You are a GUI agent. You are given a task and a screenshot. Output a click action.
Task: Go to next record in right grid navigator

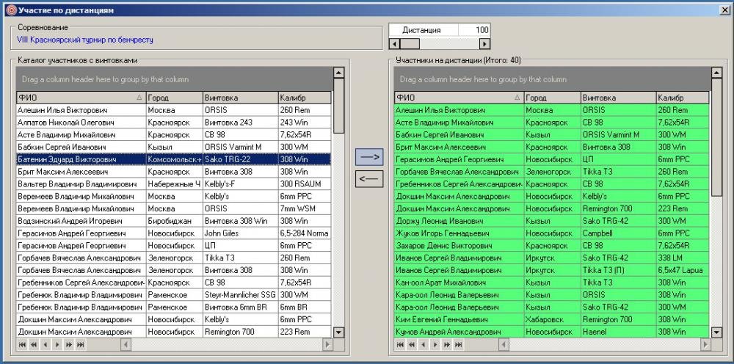tap(435, 344)
